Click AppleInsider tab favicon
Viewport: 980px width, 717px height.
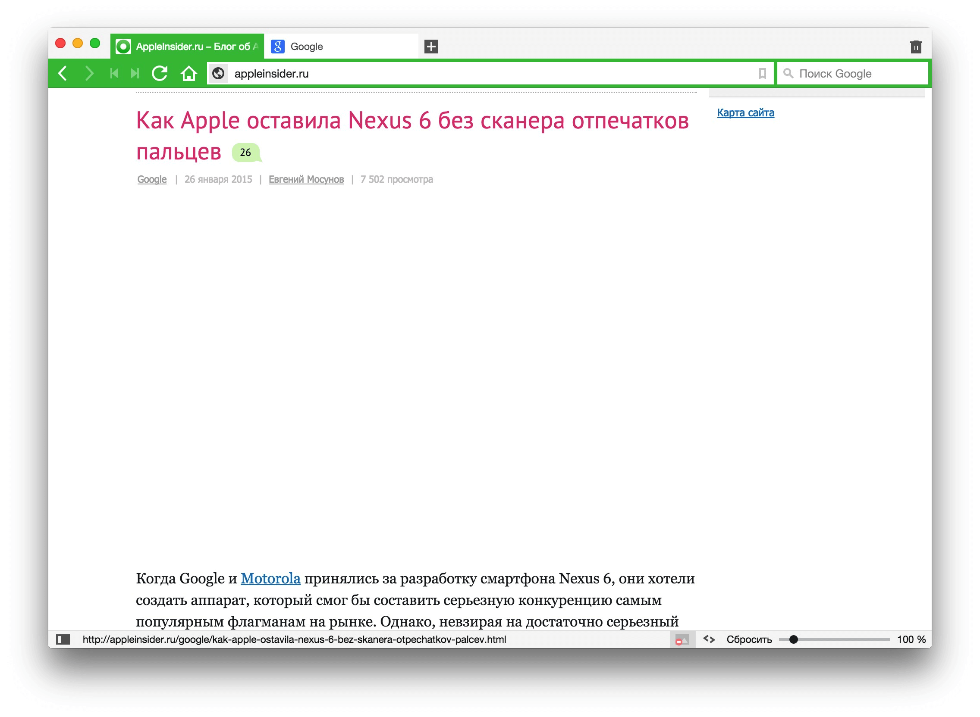(123, 47)
